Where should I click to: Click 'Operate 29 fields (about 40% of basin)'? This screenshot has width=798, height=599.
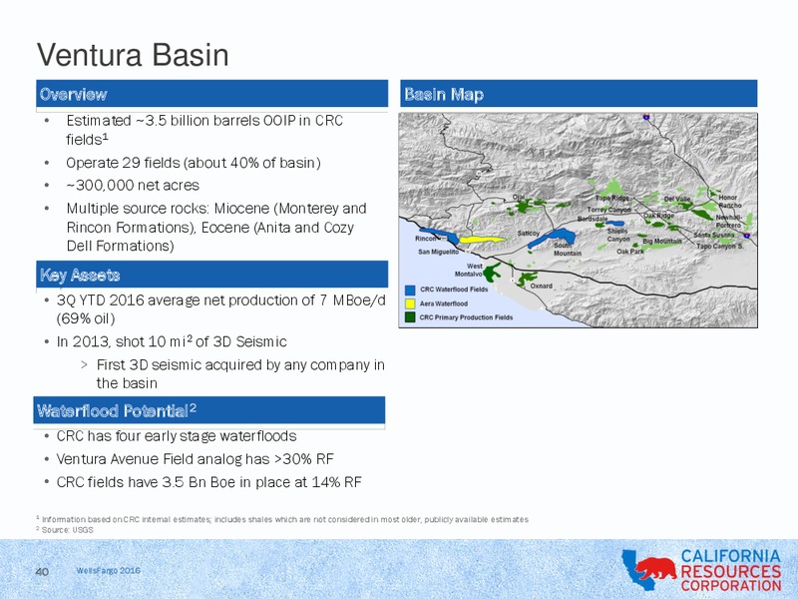coord(194,163)
